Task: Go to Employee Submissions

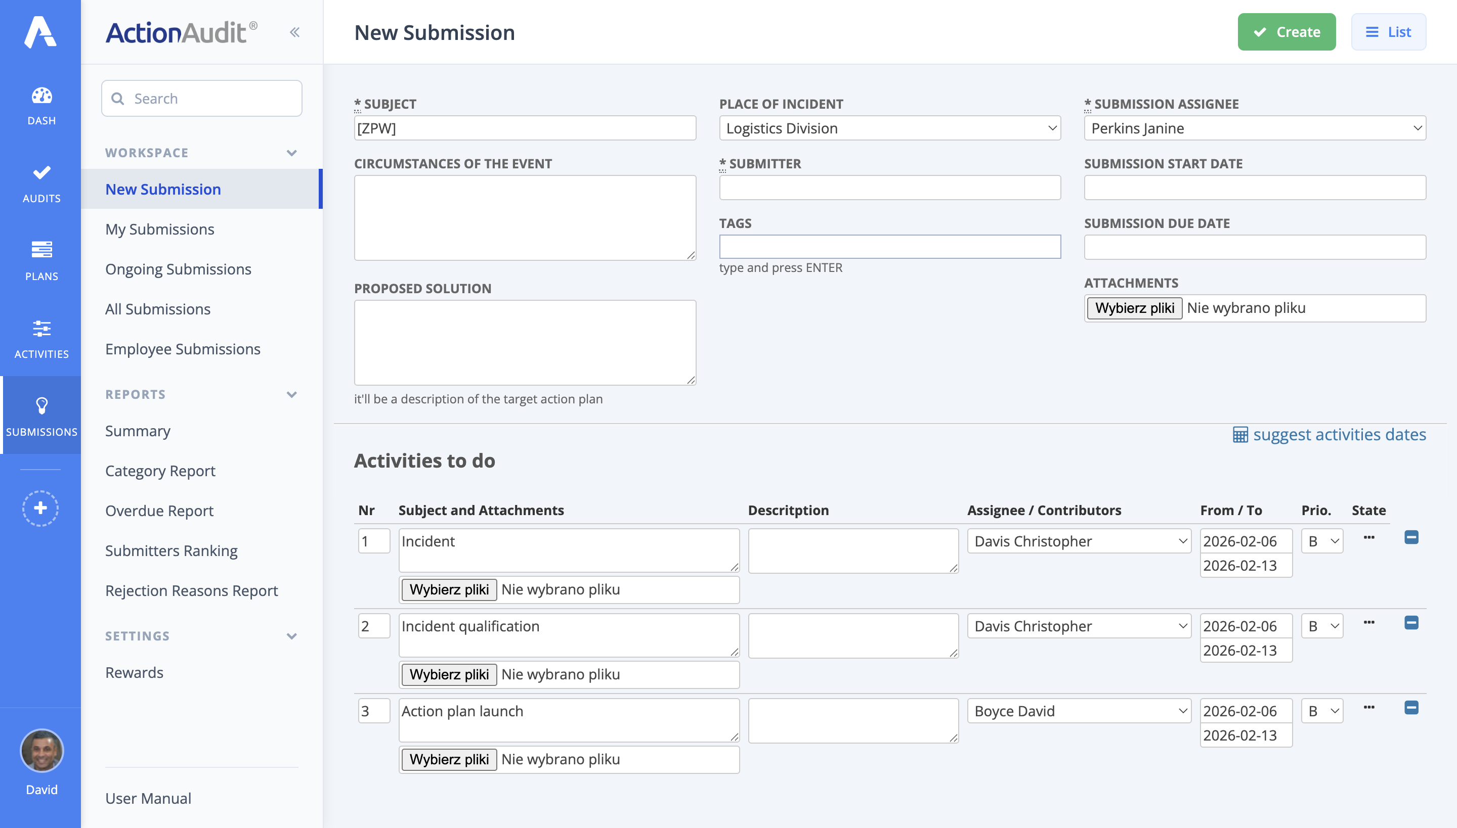Action: click(x=183, y=349)
